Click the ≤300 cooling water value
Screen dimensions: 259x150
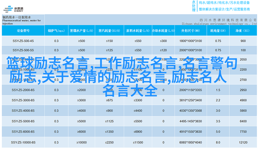pyautogui.click(x=163, y=41)
